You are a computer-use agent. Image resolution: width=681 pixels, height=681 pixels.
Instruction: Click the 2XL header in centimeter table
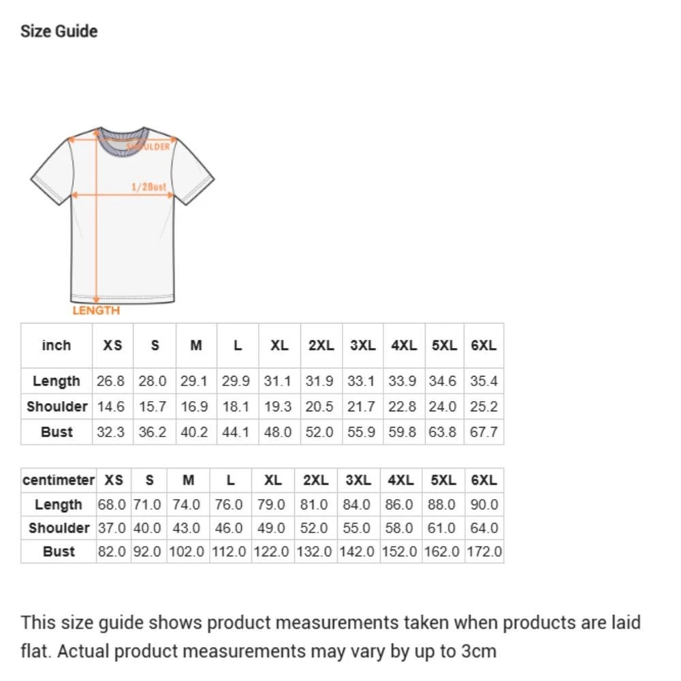pos(316,480)
